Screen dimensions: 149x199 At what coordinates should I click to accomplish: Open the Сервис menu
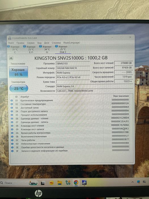[31, 43]
